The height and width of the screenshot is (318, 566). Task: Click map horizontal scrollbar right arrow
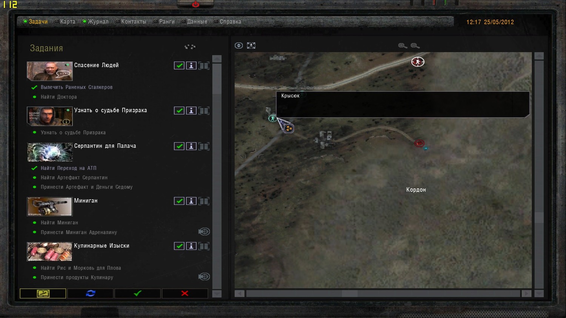tap(527, 294)
